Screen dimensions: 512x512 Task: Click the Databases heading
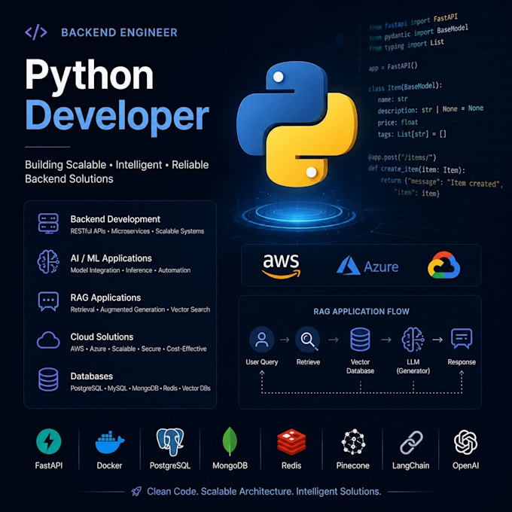pyautogui.click(x=91, y=376)
